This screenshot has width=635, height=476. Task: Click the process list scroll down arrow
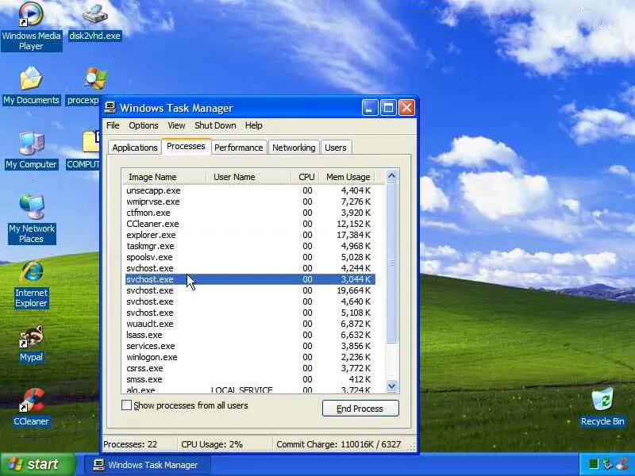391,386
